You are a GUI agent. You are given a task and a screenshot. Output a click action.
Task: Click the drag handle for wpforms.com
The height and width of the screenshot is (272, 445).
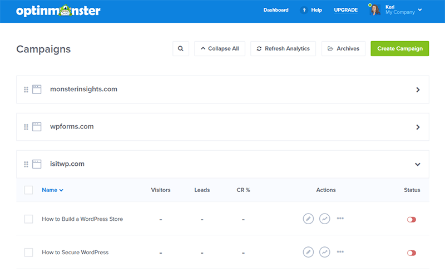coord(26,127)
